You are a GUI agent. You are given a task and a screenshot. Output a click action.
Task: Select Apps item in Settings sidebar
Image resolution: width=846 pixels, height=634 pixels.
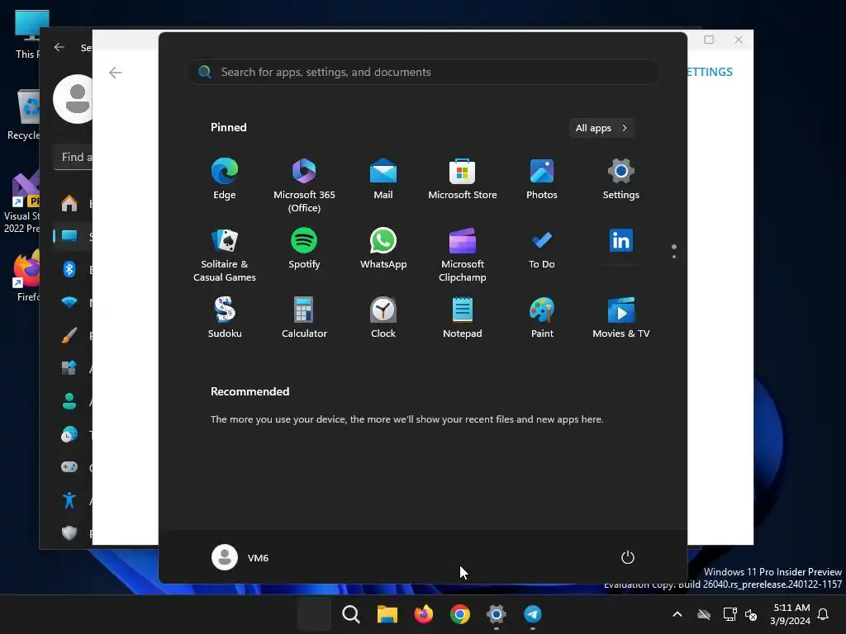click(x=73, y=368)
